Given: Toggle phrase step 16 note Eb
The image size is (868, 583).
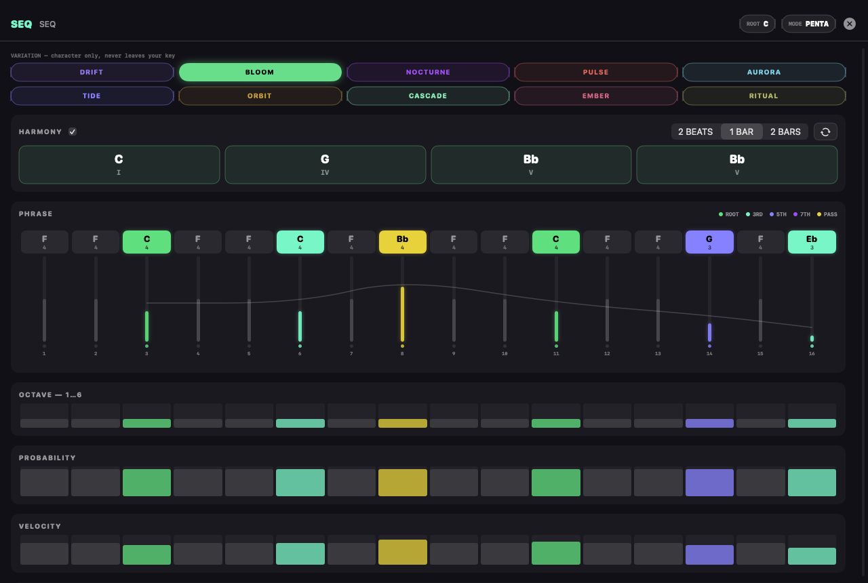Looking at the screenshot, I should click(x=812, y=242).
